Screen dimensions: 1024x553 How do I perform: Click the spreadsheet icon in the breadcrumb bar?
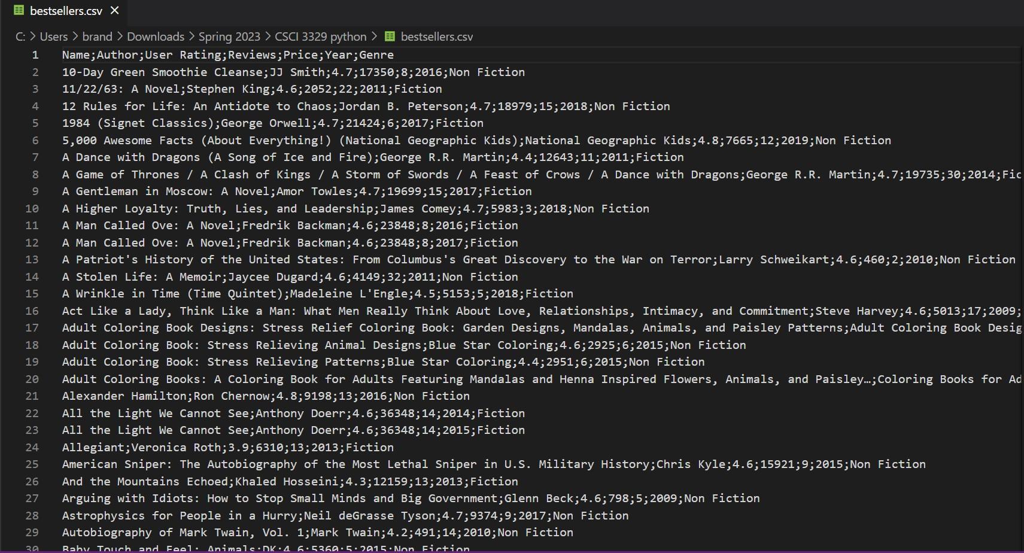(390, 37)
